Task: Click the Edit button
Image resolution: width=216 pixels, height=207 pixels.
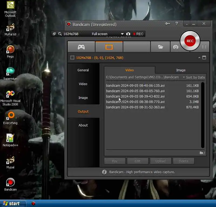Action: pos(138,161)
